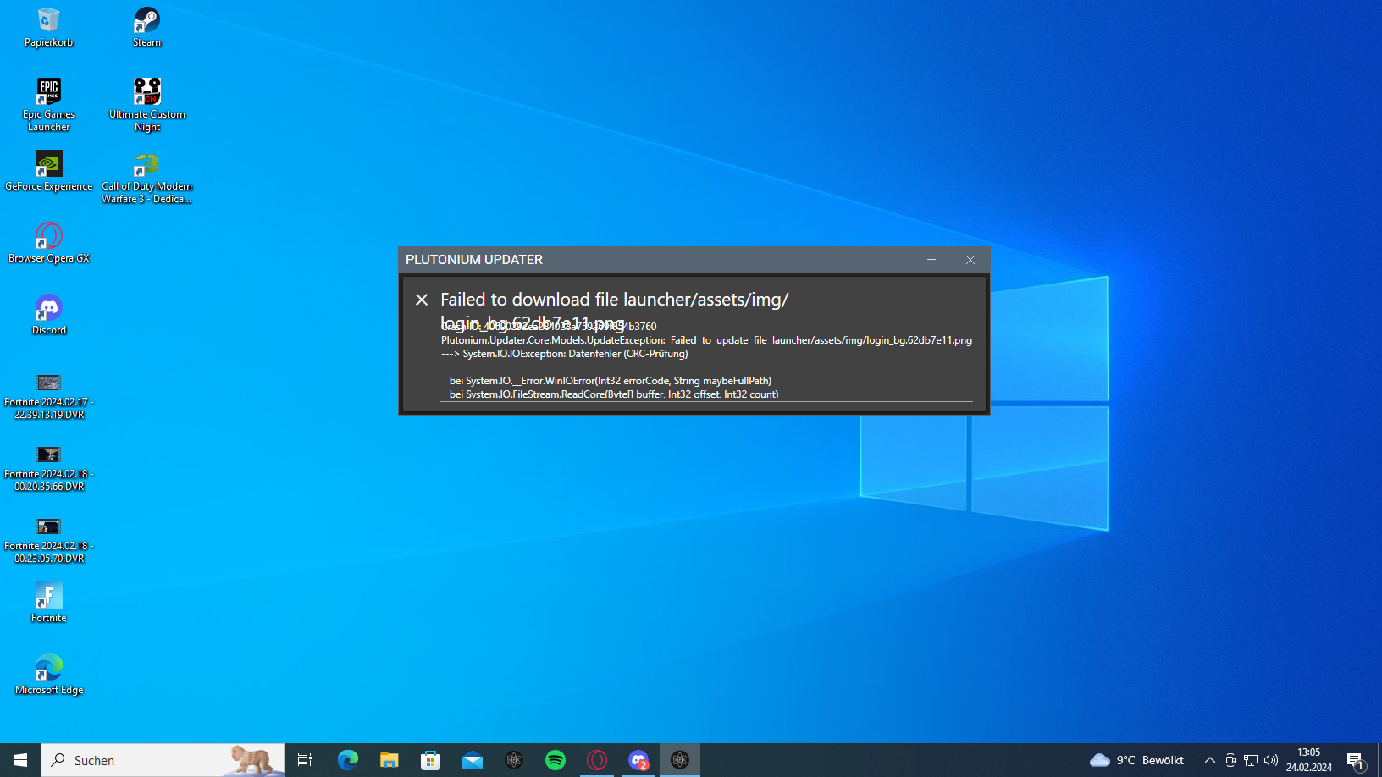Viewport: 1382px width, 777px height.
Task: Open Spotify from the taskbar
Action: tap(555, 760)
